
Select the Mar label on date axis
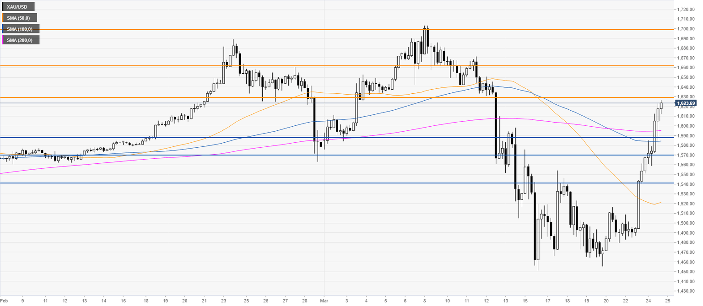[x=324, y=302]
